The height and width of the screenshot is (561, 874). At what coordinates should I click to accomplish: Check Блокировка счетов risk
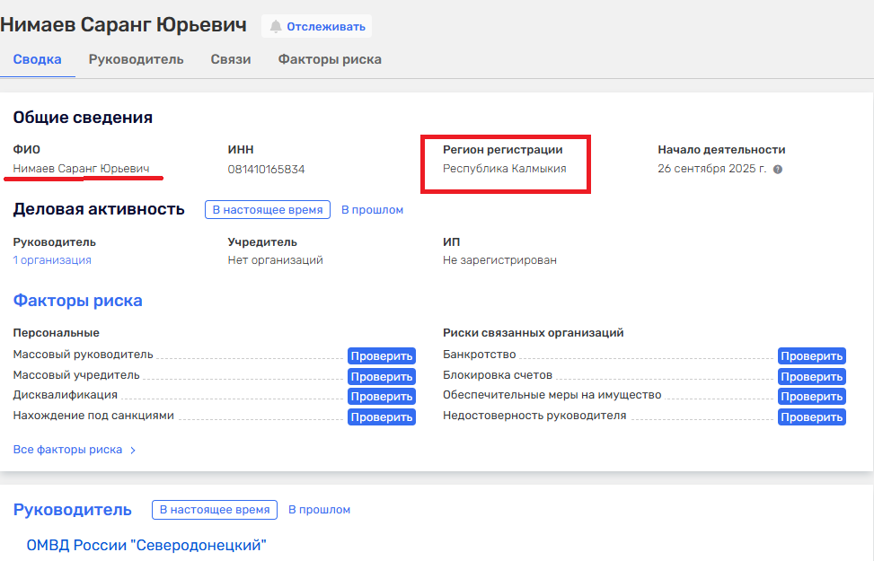pyautogui.click(x=811, y=377)
